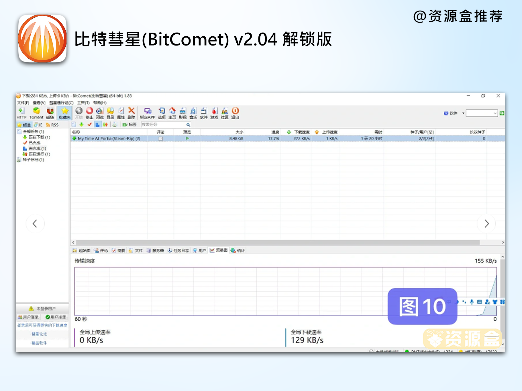Open the download directory (目录)

tap(110, 113)
